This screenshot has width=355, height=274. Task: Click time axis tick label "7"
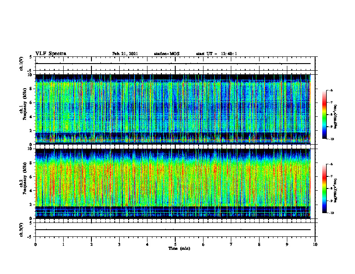tap(231, 244)
